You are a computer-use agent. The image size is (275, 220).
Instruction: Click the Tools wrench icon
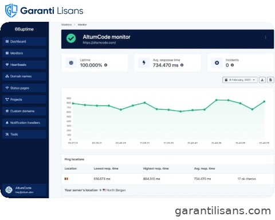tap(7, 134)
